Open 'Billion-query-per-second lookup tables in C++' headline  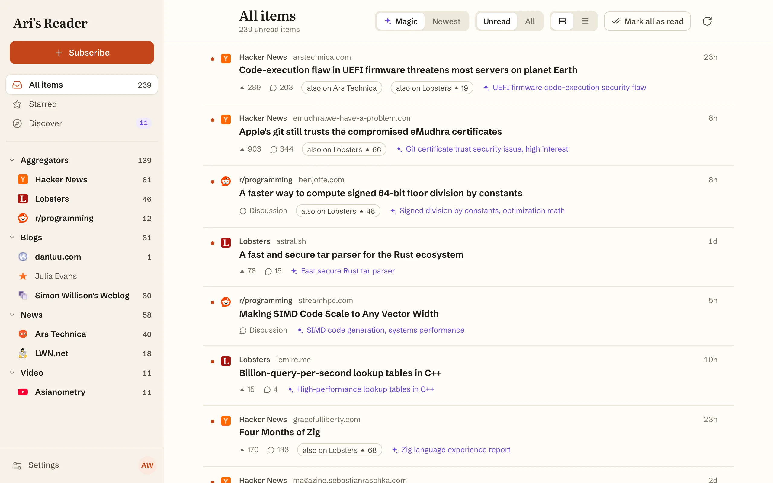tap(340, 373)
